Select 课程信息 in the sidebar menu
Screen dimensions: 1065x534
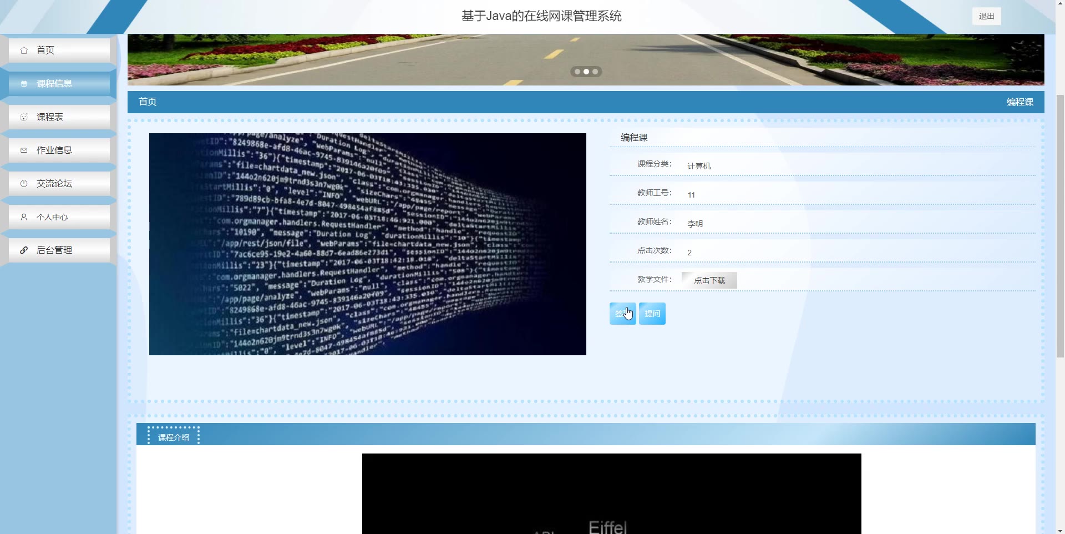(x=59, y=84)
